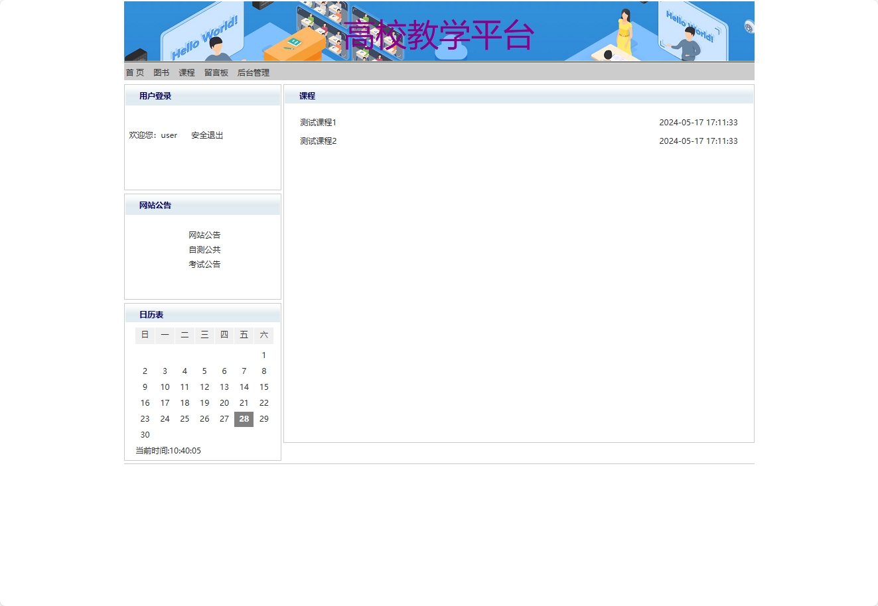Click the 高校教学平台 banner title
Image resolution: width=878 pixels, height=606 pixels.
click(439, 36)
